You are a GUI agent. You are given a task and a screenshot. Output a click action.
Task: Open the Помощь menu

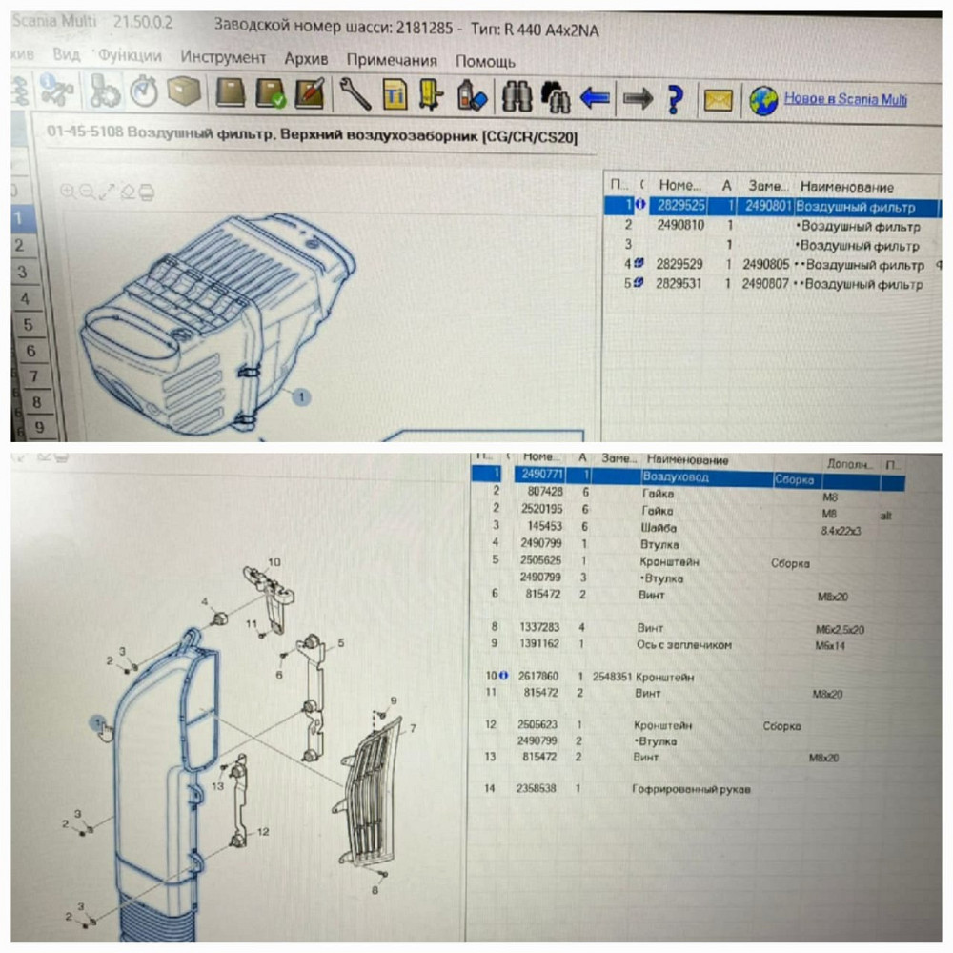point(485,61)
